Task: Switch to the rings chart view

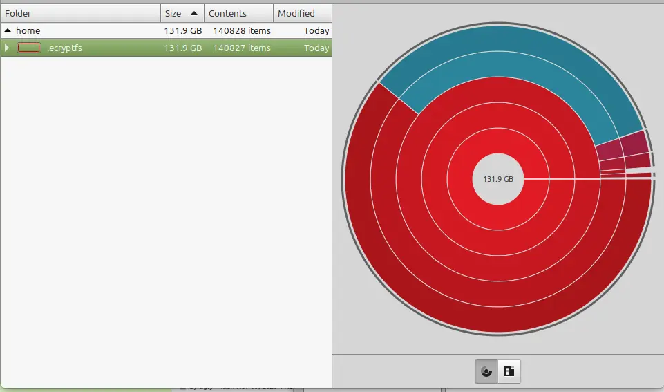Action: pyautogui.click(x=486, y=371)
